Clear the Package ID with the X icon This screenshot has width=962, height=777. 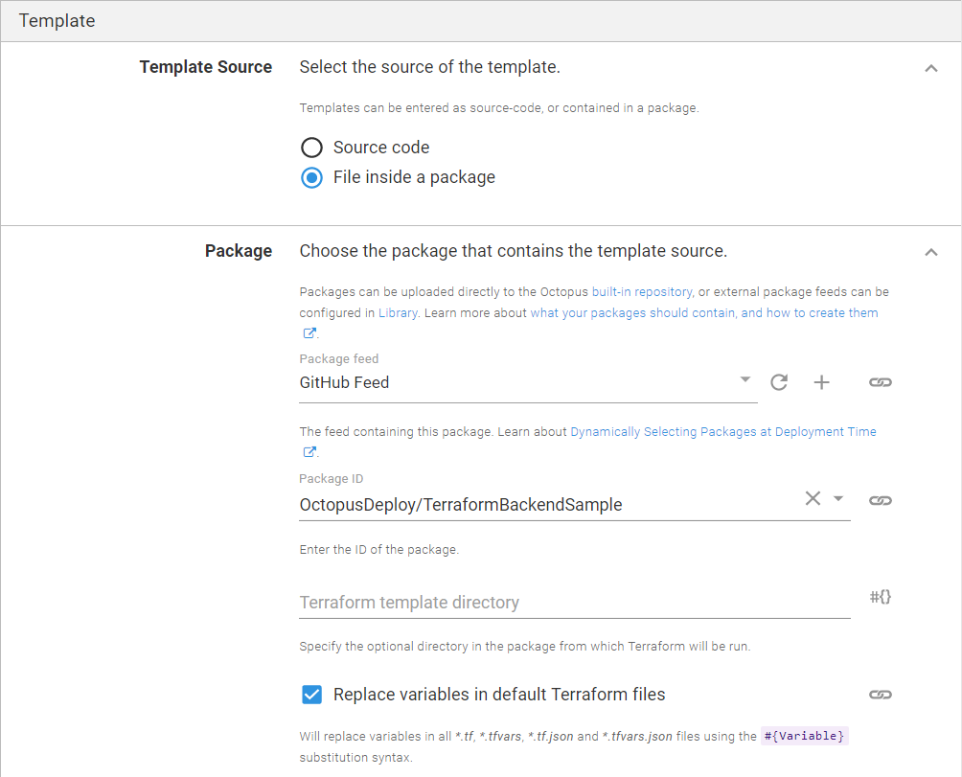tap(813, 498)
